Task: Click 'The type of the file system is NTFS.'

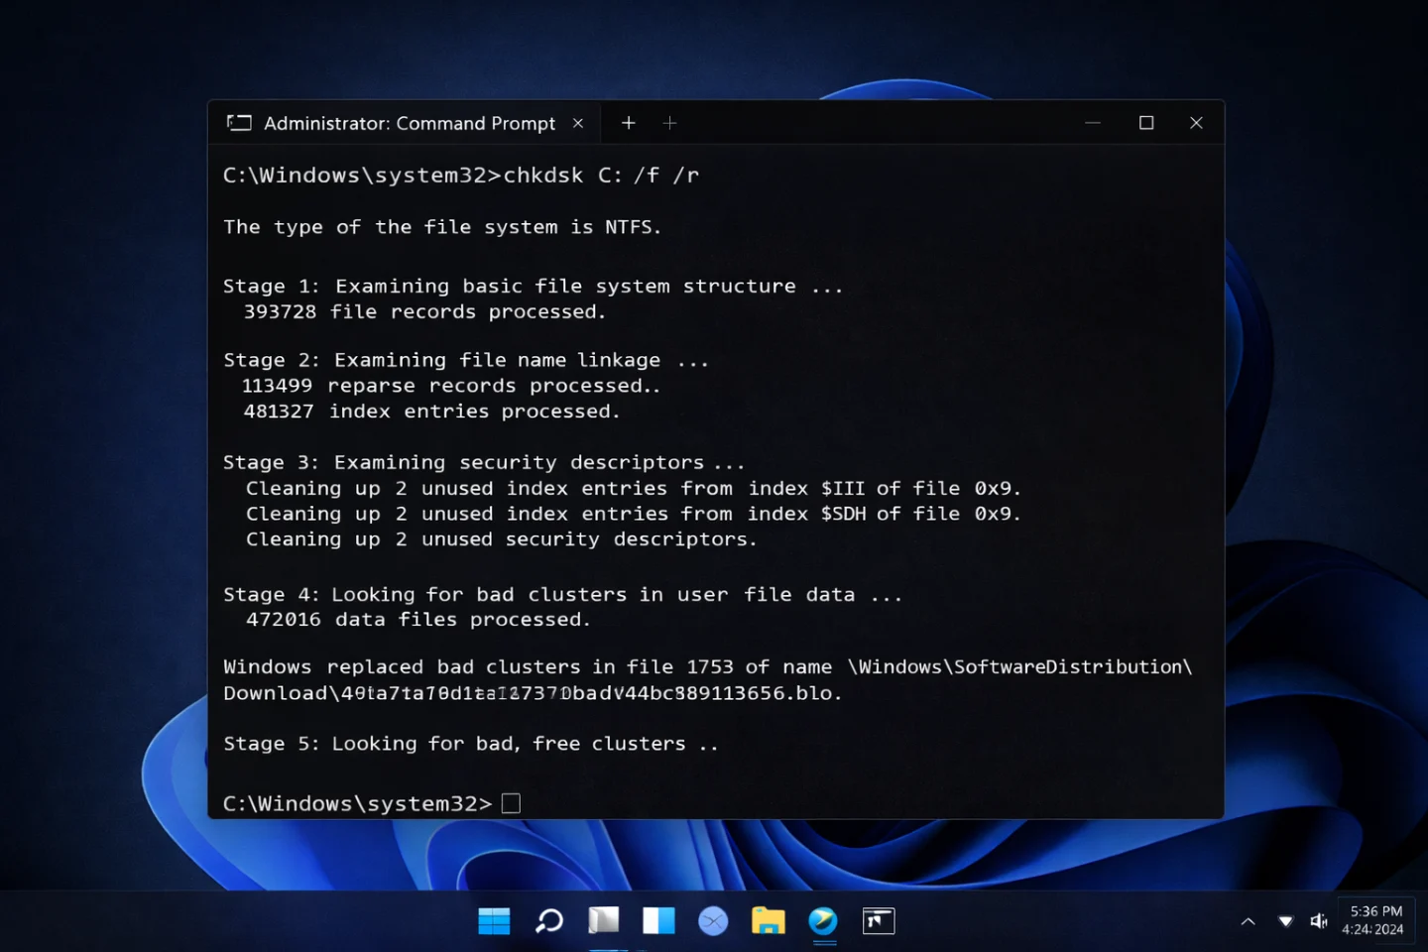Action: pos(441,227)
